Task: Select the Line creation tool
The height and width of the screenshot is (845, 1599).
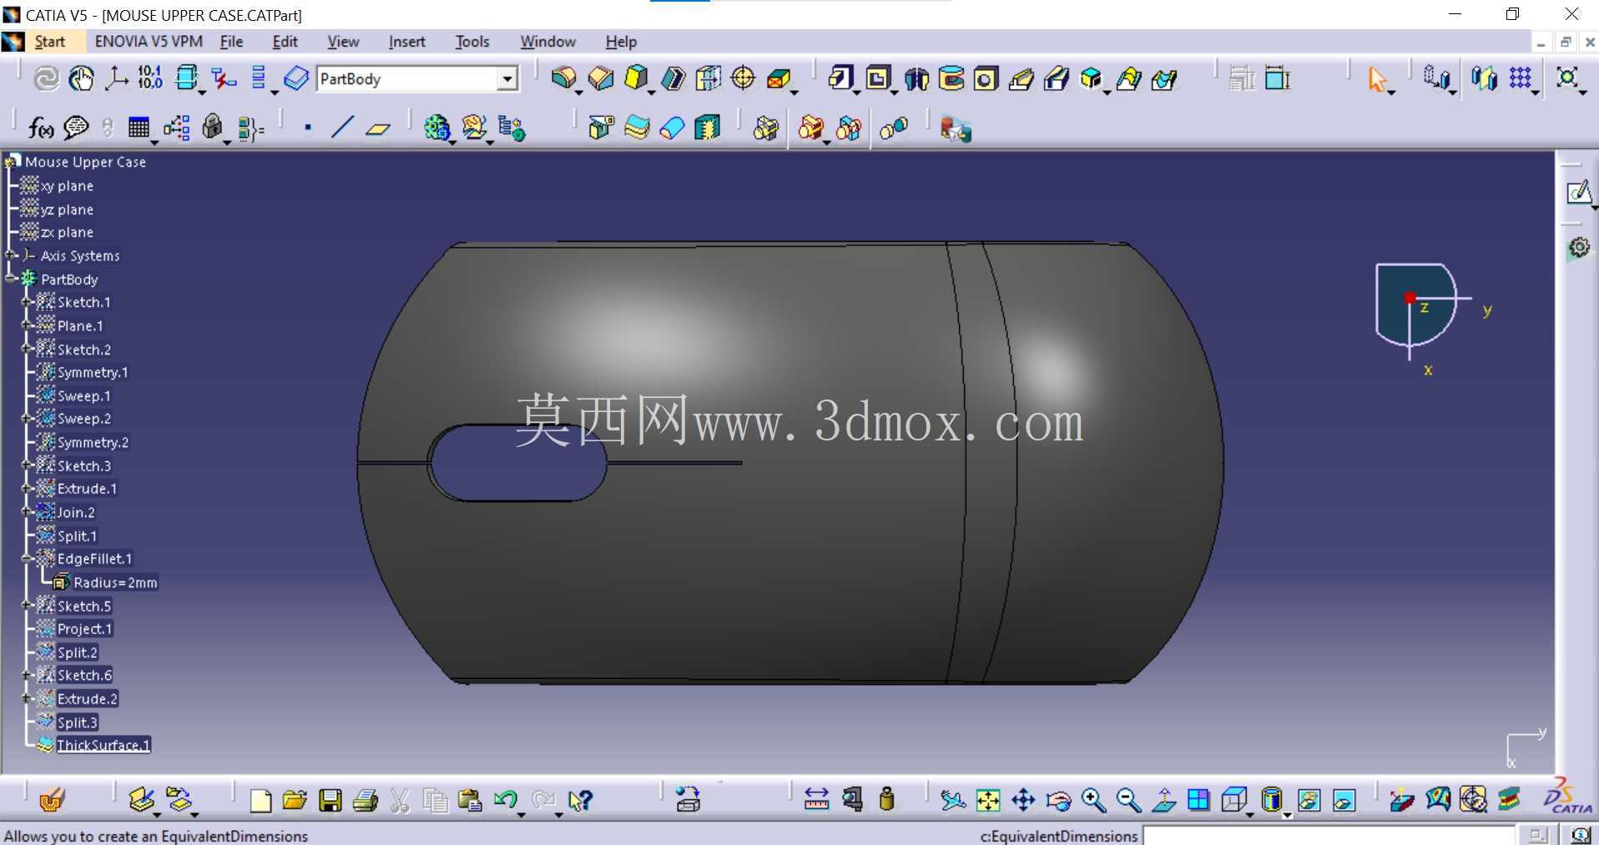Action: point(342,128)
